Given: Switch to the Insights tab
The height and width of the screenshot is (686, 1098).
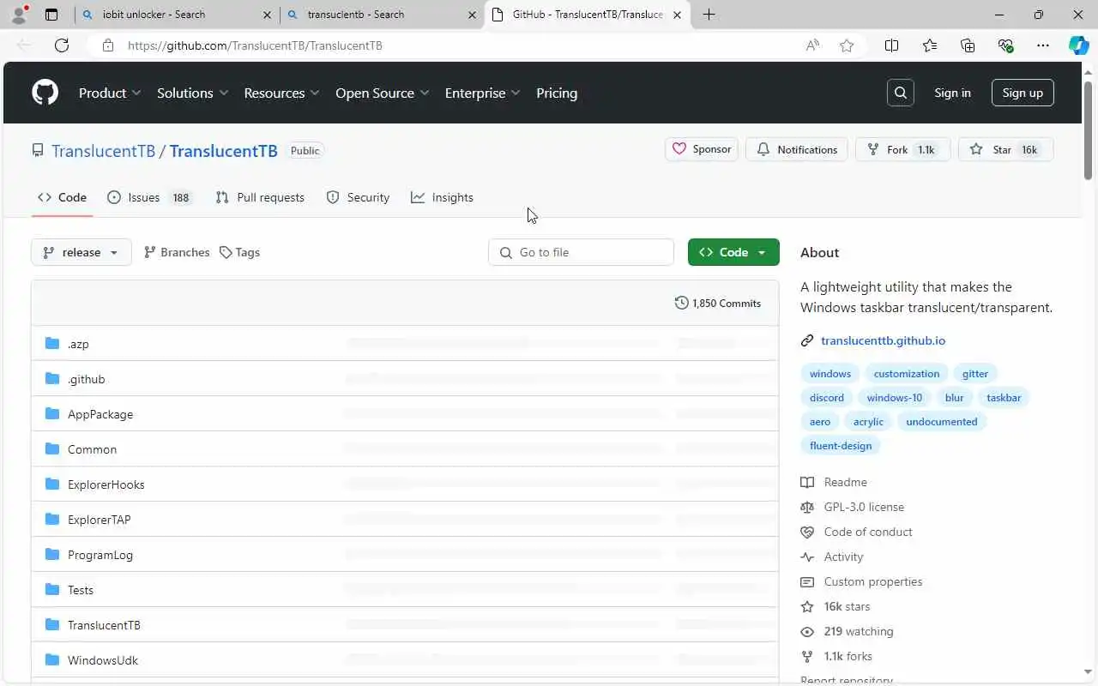Looking at the screenshot, I should (x=442, y=197).
